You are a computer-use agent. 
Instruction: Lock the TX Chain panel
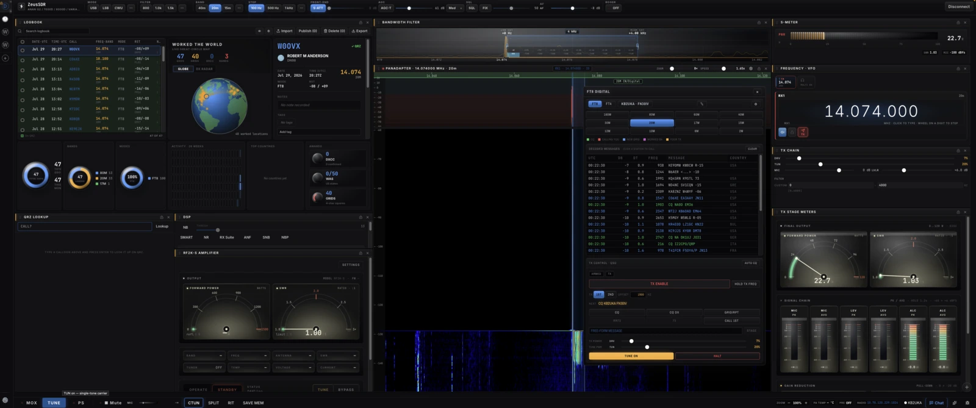pos(958,150)
